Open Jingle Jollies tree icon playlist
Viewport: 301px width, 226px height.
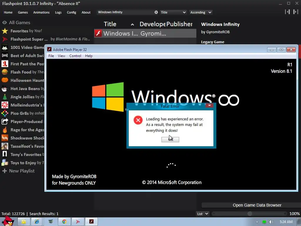click(x=5, y=97)
